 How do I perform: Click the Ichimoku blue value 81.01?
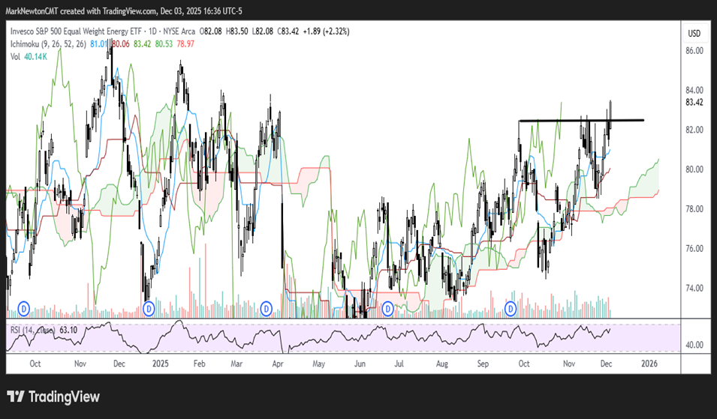pos(98,44)
